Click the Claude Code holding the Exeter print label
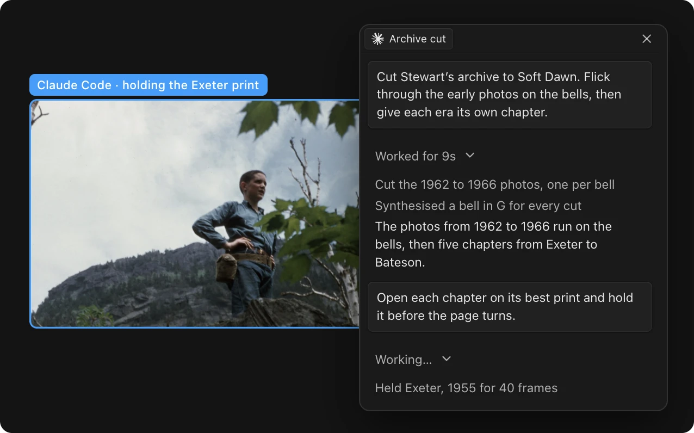This screenshot has height=433, width=694. (x=148, y=85)
